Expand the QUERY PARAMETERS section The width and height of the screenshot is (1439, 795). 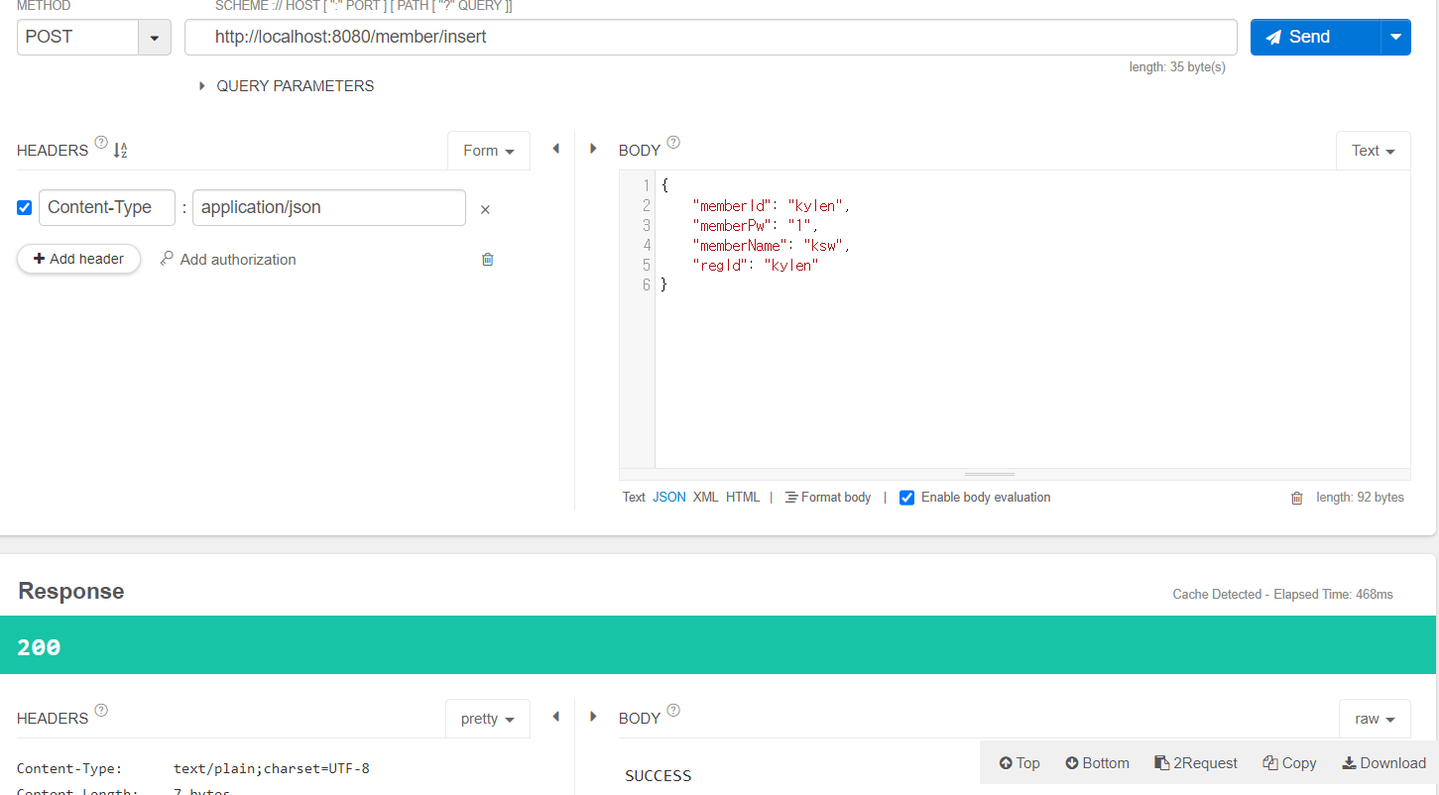pos(286,86)
